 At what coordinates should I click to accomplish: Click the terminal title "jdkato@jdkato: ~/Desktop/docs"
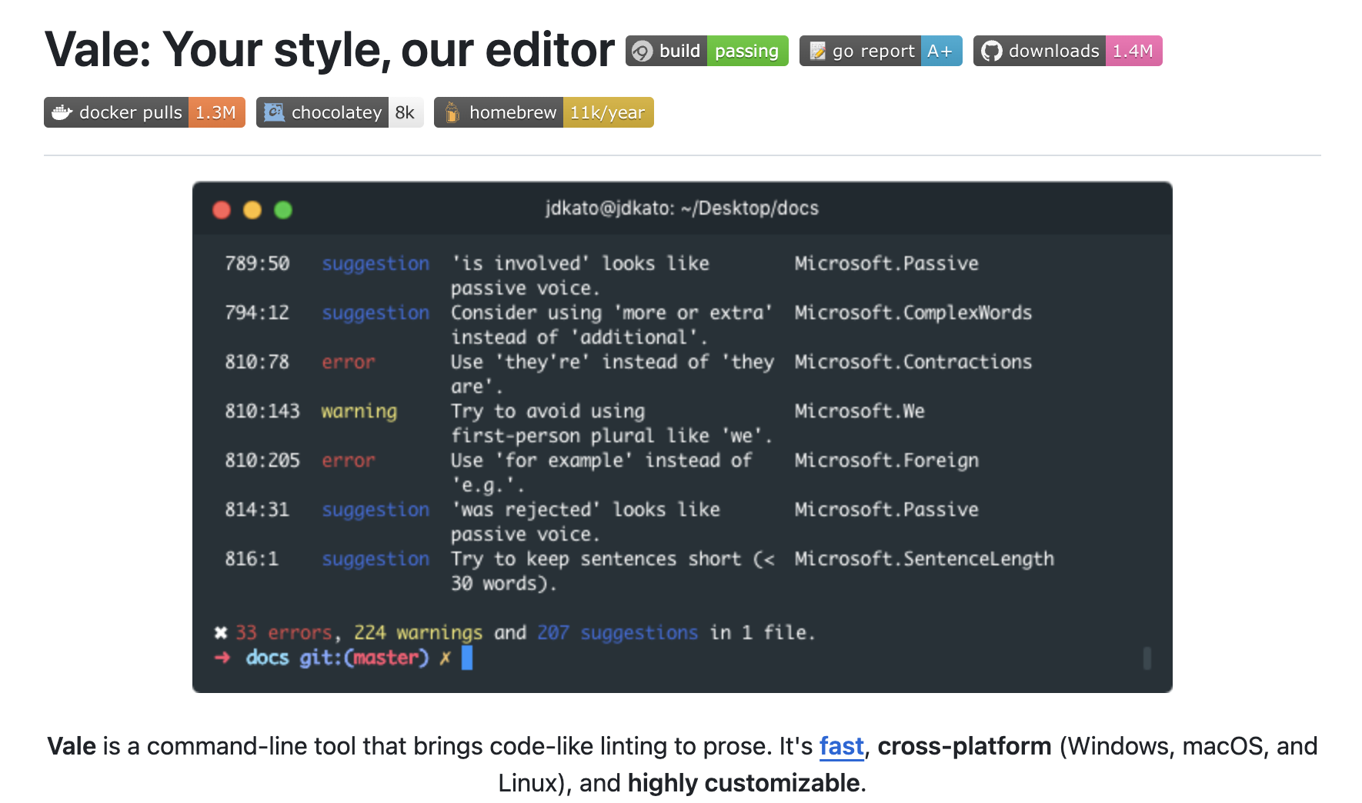[x=682, y=208]
